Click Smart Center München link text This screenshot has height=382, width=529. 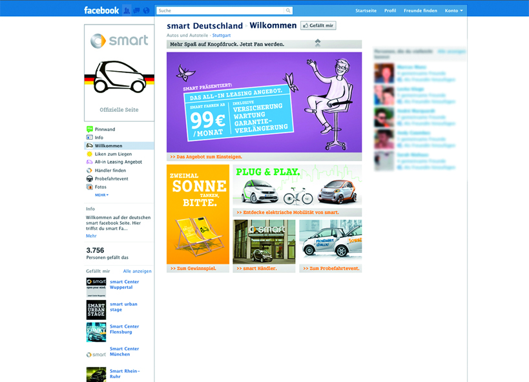pyautogui.click(x=124, y=351)
